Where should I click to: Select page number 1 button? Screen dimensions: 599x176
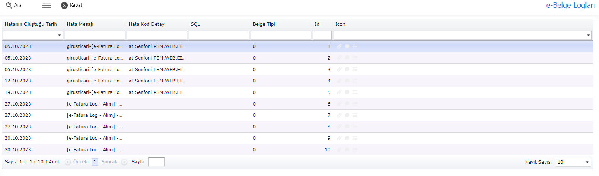[x=95, y=162]
